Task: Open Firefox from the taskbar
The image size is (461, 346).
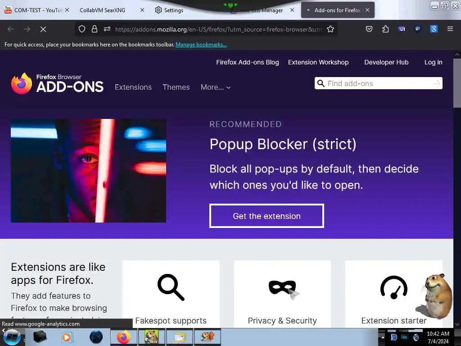Action: 124,337
